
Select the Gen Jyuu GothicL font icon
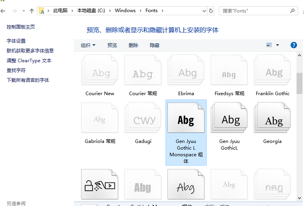click(x=229, y=118)
